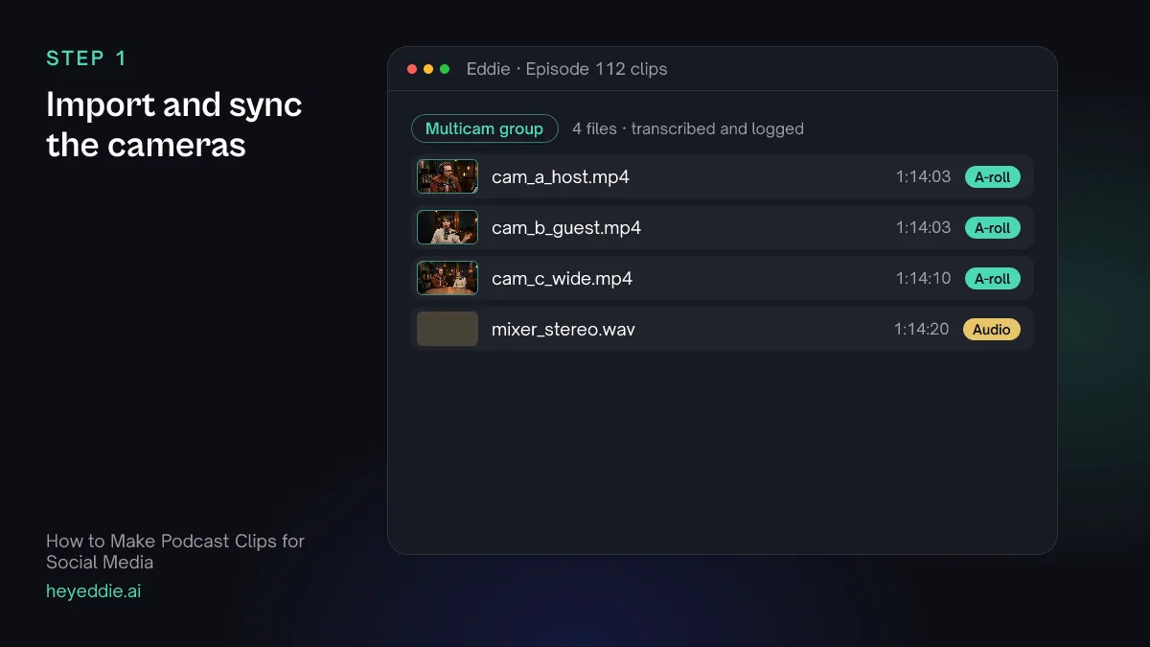Image resolution: width=1150 pixels, height=647 pixels.
Task: Click the cam_b_guest.mp4 video thumbnail
Action: (448, 227)
